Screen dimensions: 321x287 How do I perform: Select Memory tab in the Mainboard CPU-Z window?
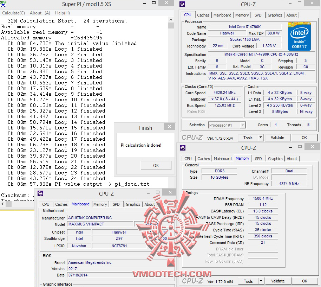click(100, 204)
